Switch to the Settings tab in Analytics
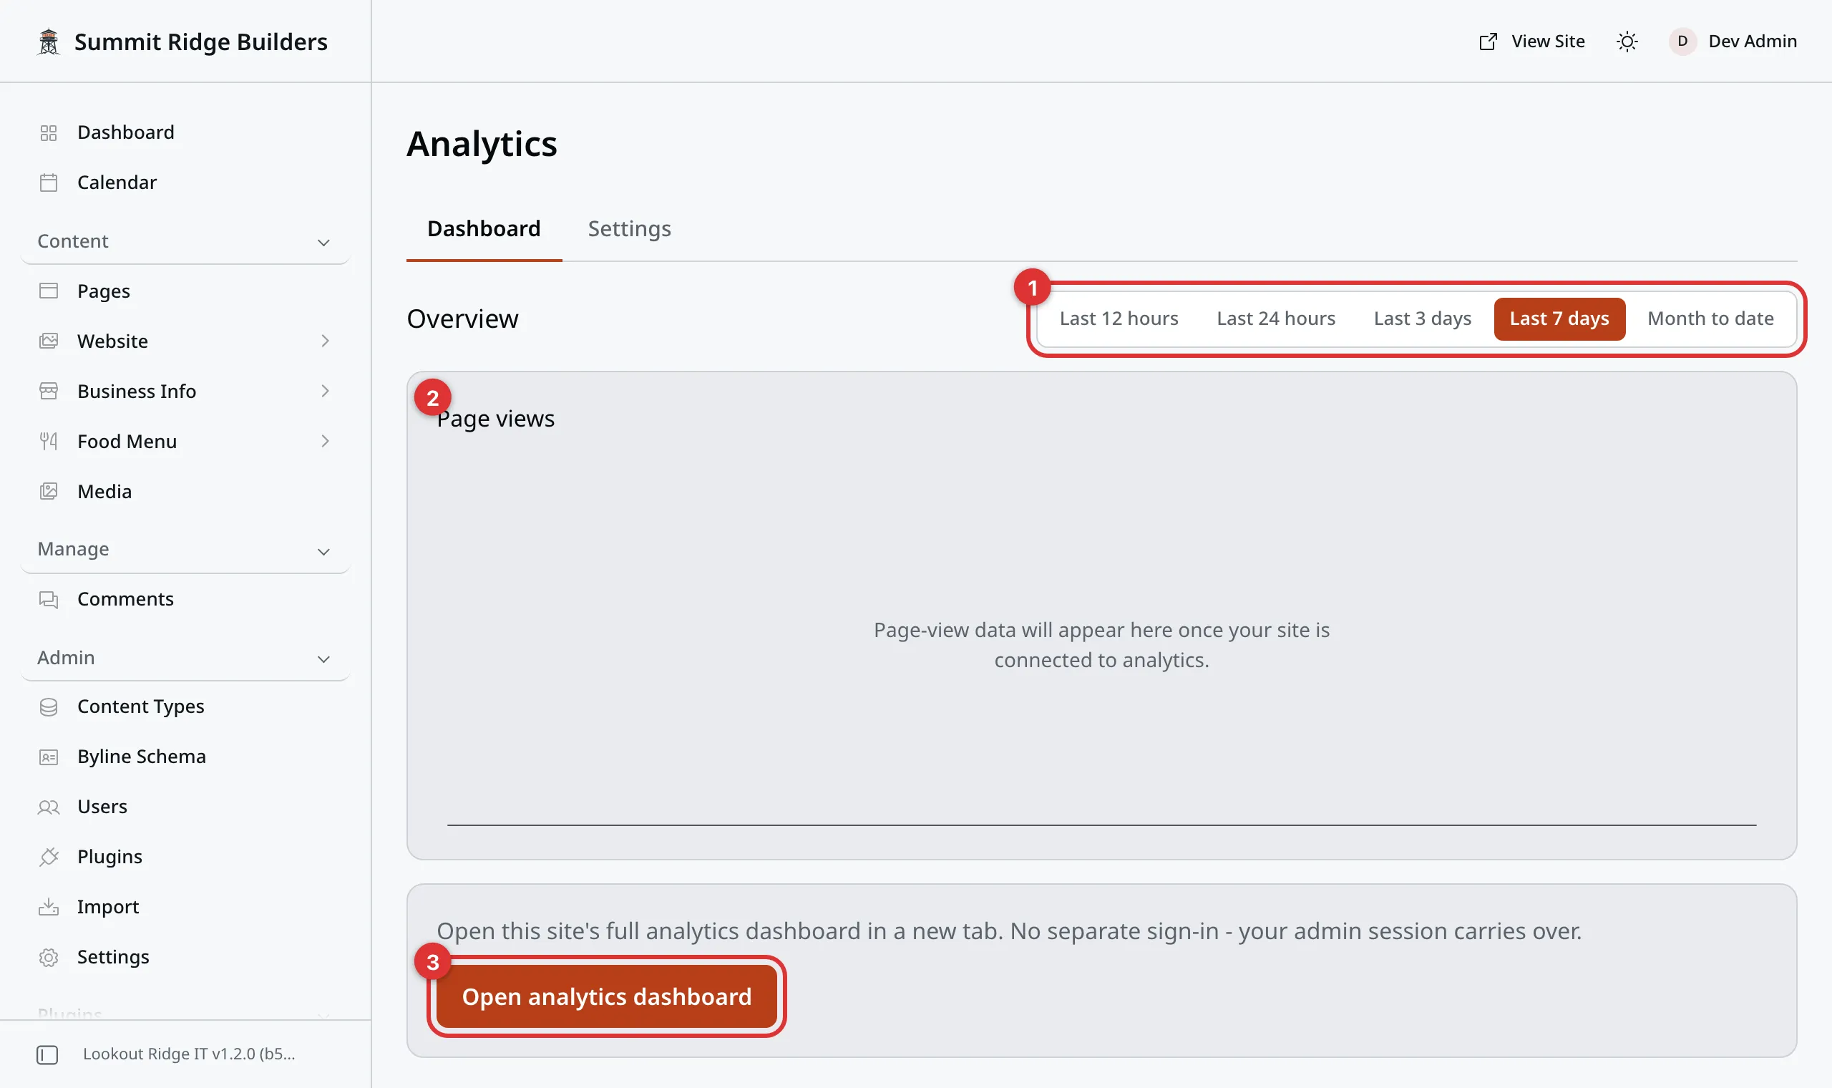Viewport: 1832px width, 1088px height. point(629,229)
